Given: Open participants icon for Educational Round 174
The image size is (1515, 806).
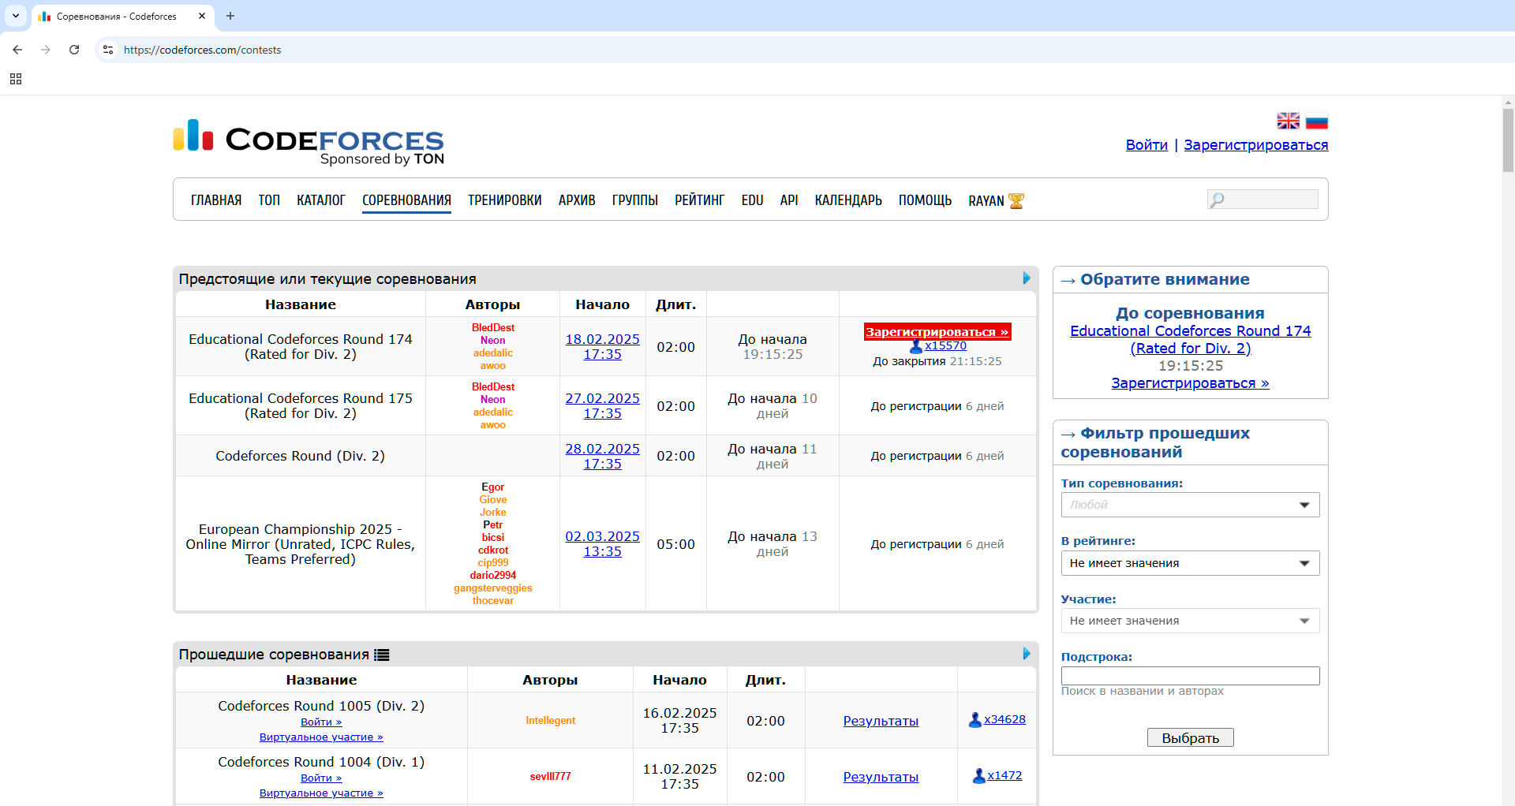Looking at the screenshot, I should [x=915, y=346].
